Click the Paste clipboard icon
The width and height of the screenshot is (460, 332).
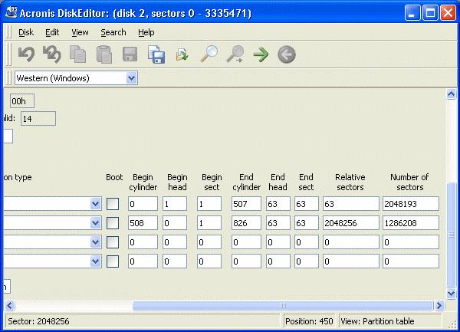point(104,54)
